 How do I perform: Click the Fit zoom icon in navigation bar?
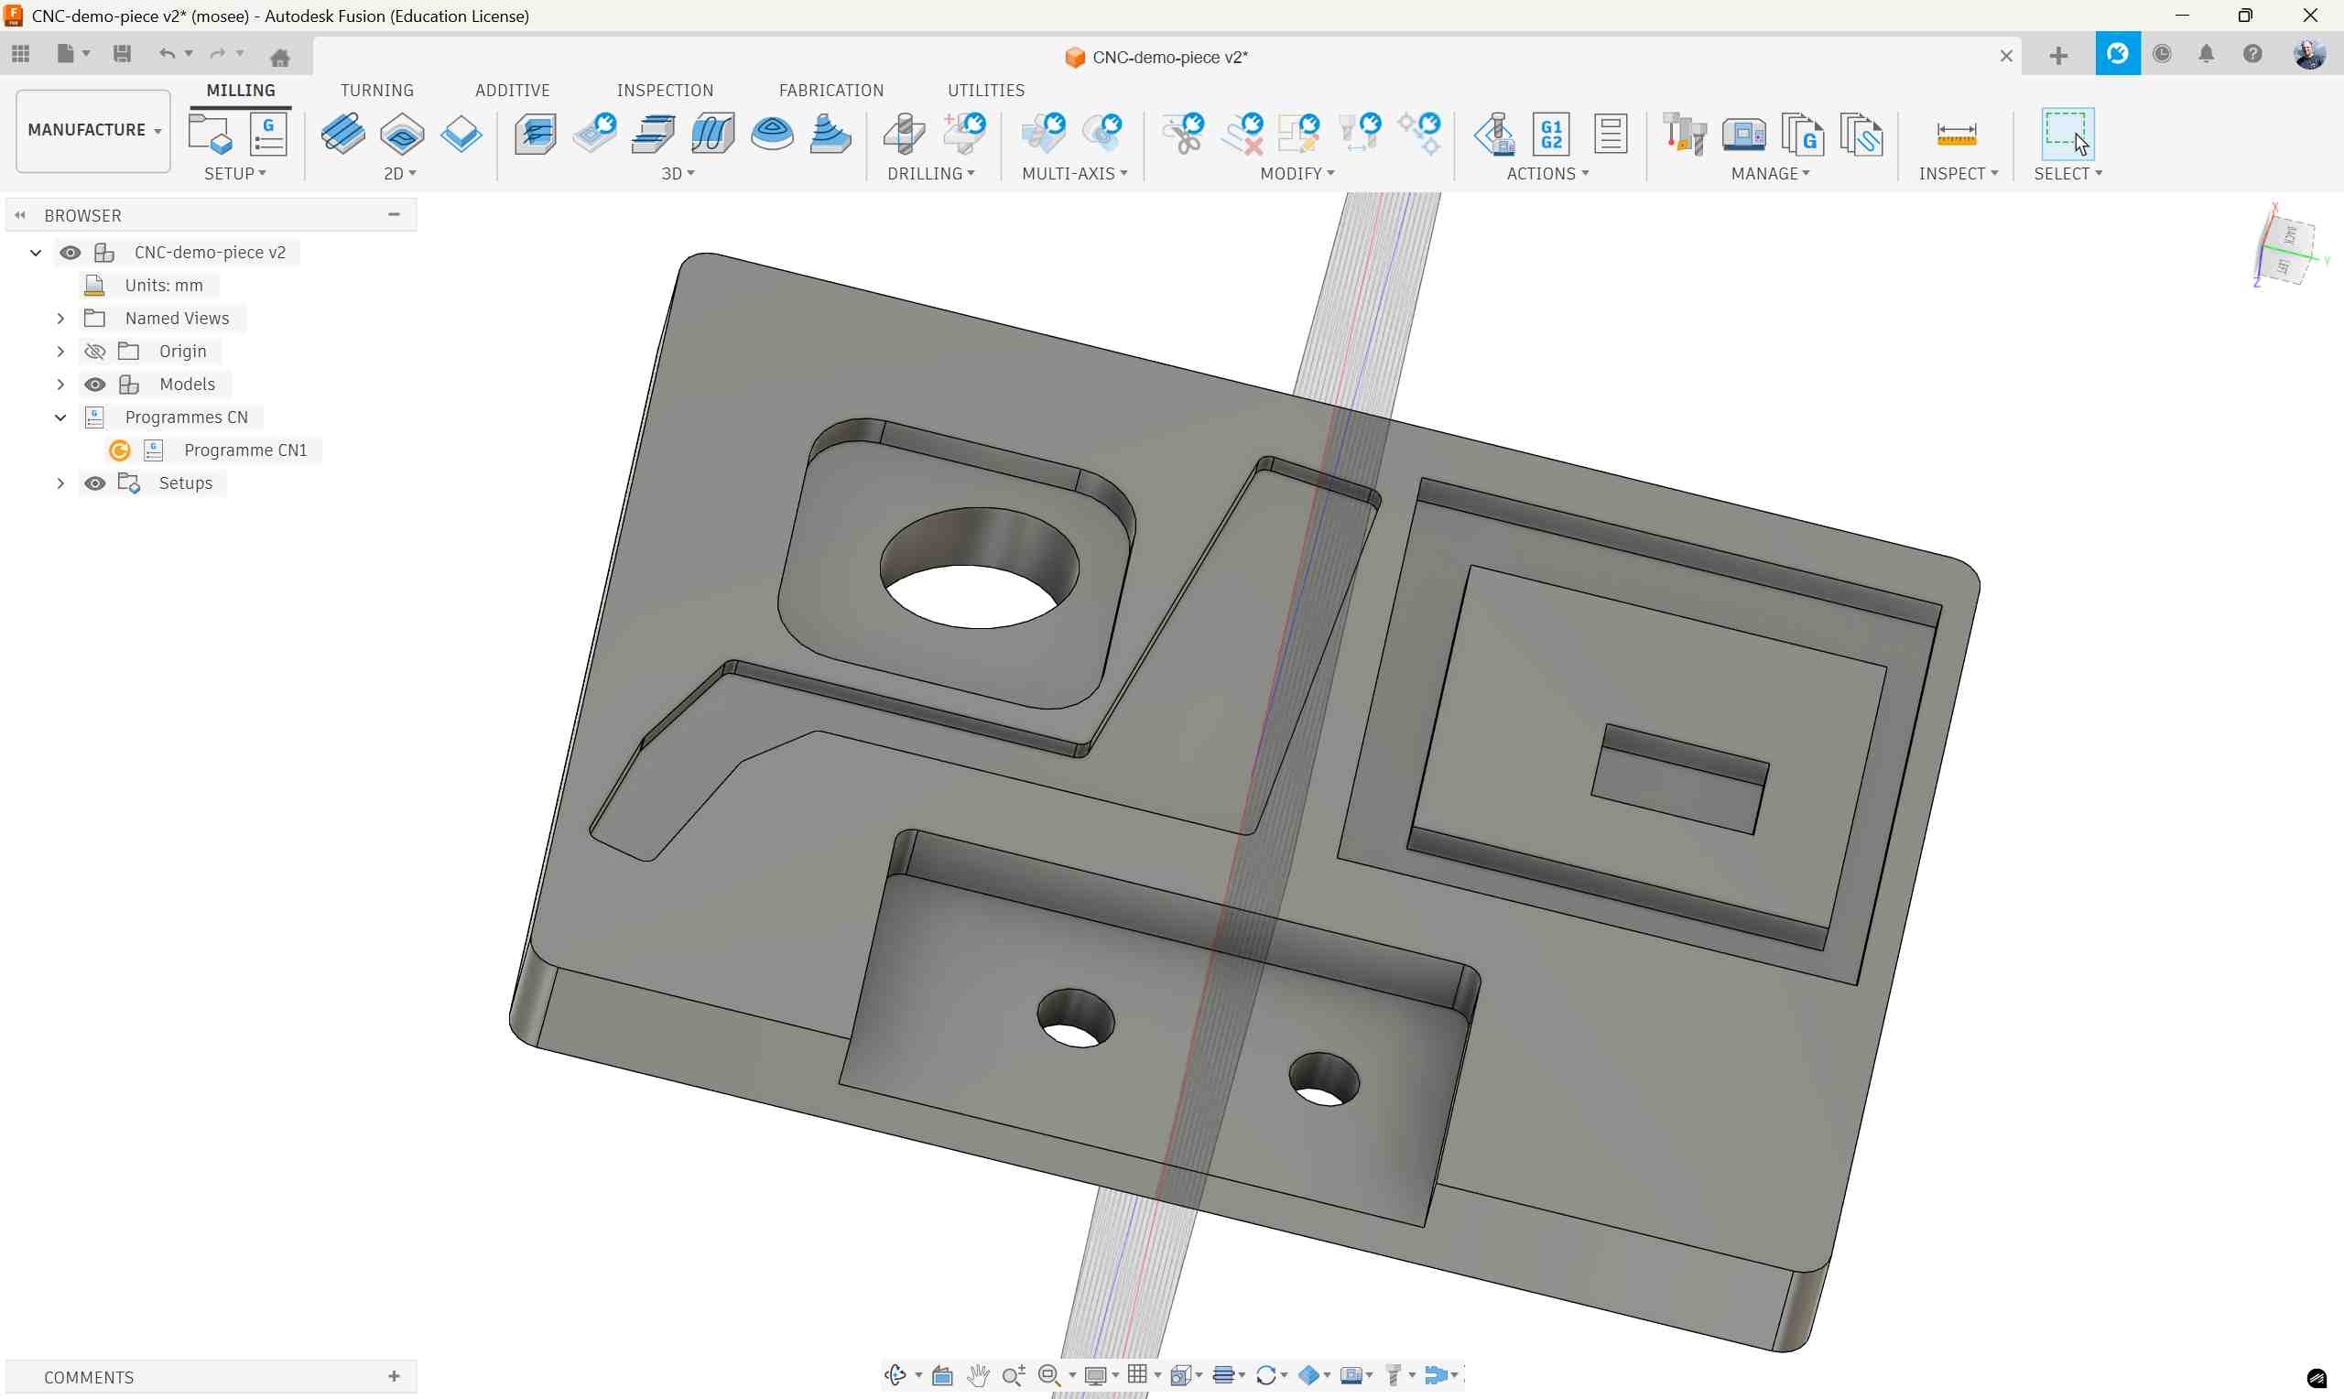[x=1051, y=1375]
